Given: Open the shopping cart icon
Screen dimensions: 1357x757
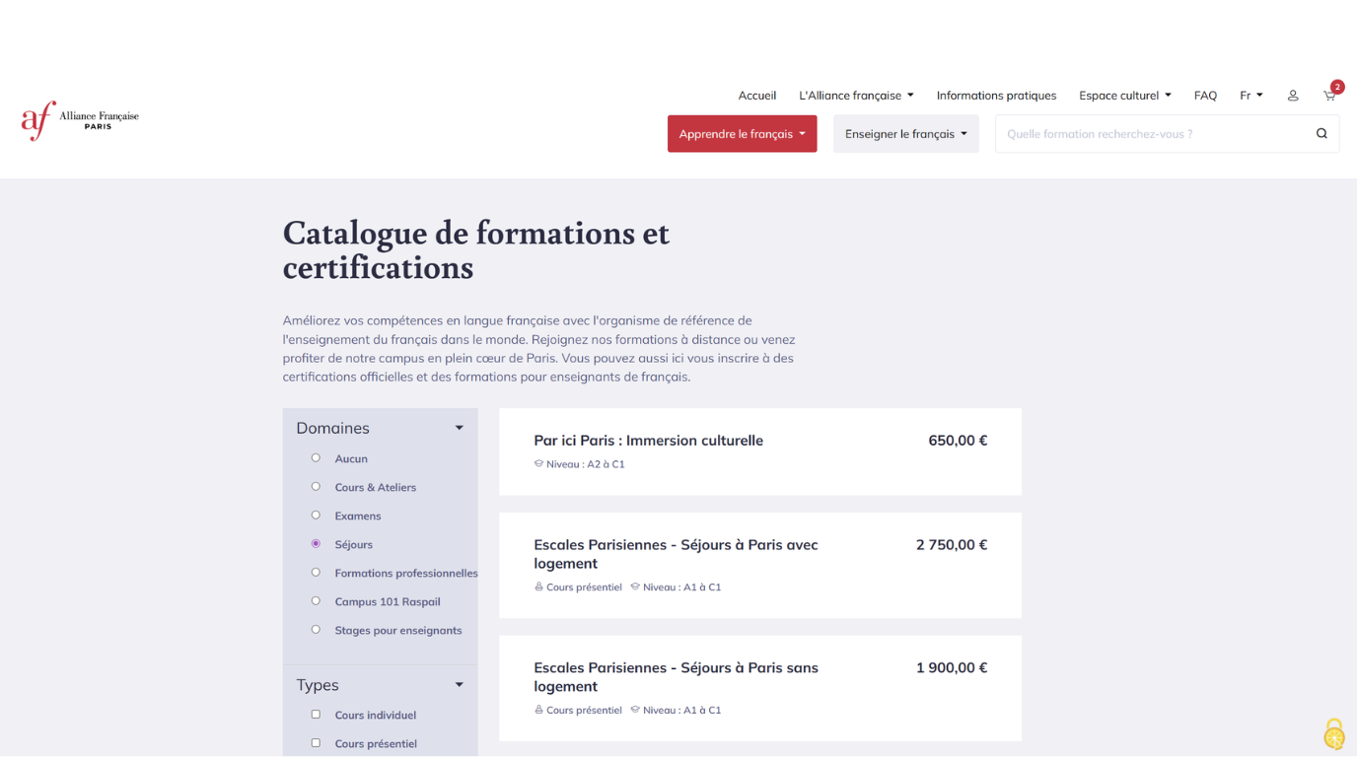Looking at the screenshot, I should (x=1329, y=96).
